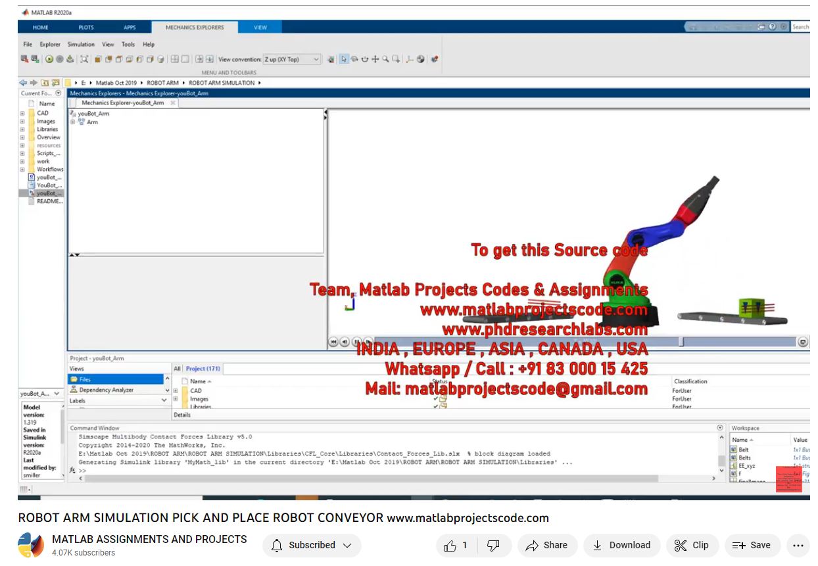Toggle the Roll view tool icon
The image size is (818, 566).
point(365,59)
